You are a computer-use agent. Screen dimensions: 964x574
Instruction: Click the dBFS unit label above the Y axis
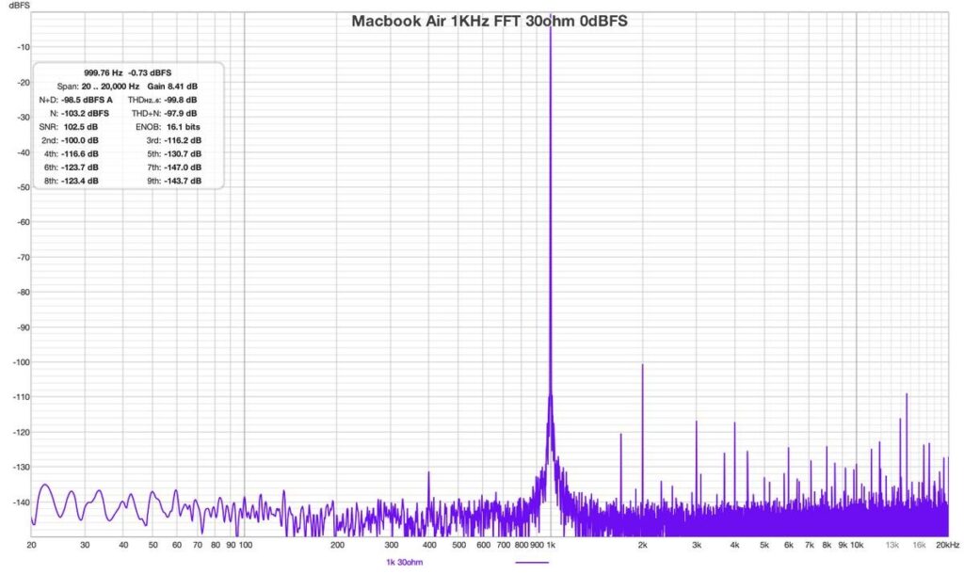pos(19,5)
